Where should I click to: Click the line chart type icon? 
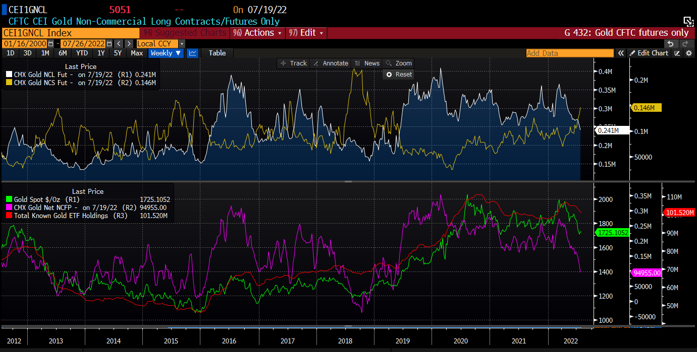(x=192, y=53)
